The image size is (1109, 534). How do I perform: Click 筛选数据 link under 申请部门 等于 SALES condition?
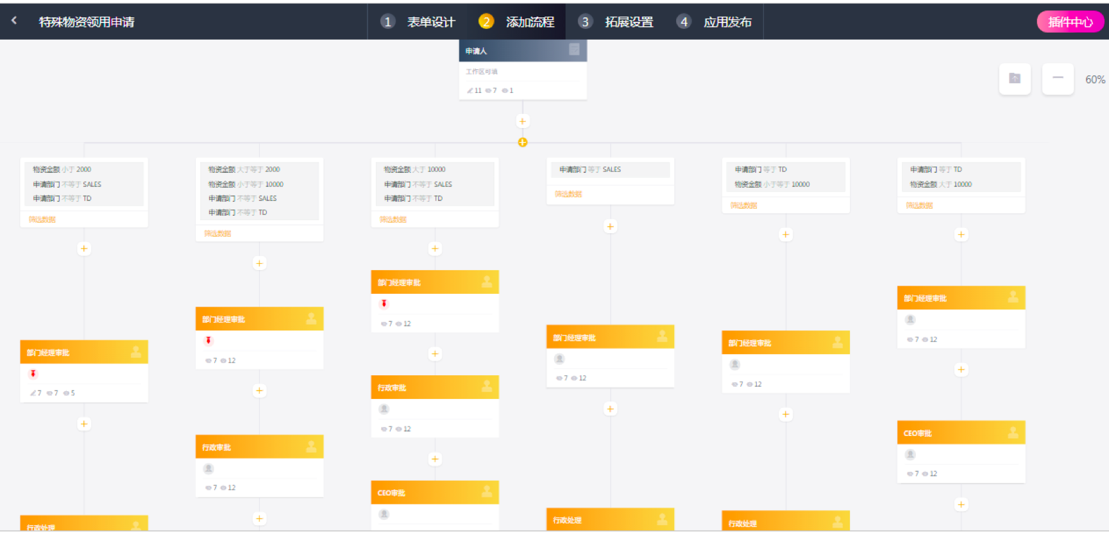point(568,194)
